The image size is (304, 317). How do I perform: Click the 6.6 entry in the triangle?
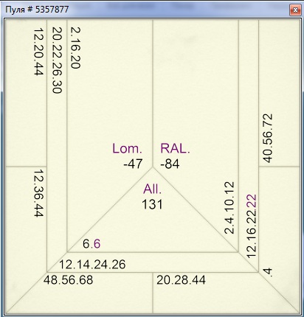pos(91,244)
